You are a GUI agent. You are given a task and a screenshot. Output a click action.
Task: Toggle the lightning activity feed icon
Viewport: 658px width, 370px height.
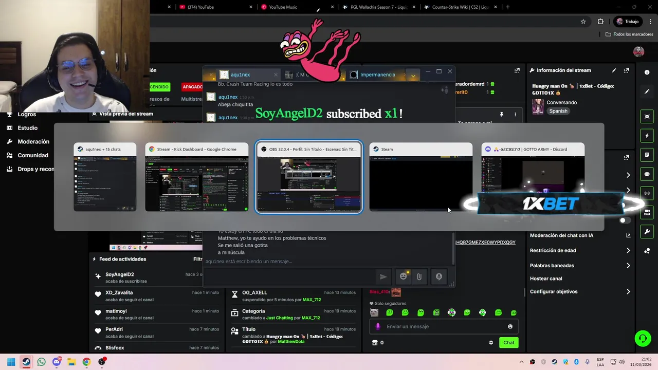point(647,136)
